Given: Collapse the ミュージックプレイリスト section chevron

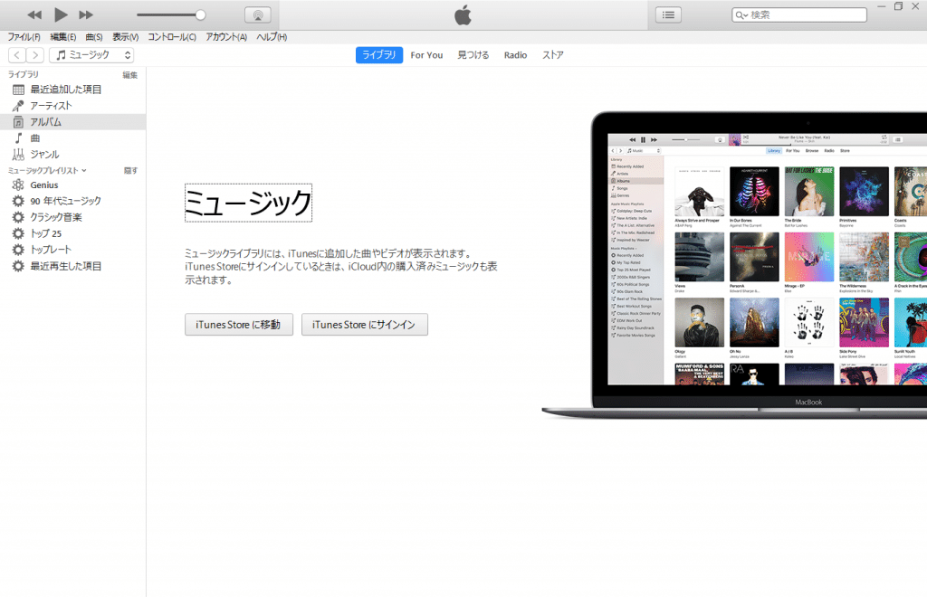Looking at the screenshot, I should [84, 171].
